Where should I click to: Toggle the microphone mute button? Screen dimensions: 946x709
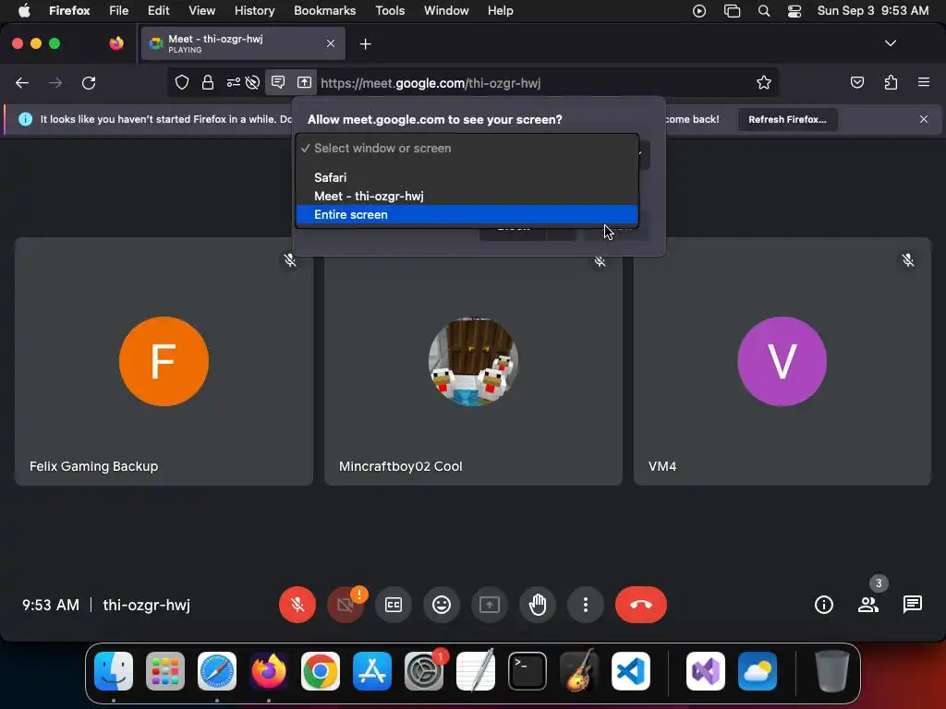(x=297, y=605)
